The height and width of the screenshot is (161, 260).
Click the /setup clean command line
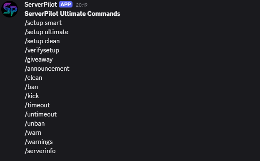(42, 41)
